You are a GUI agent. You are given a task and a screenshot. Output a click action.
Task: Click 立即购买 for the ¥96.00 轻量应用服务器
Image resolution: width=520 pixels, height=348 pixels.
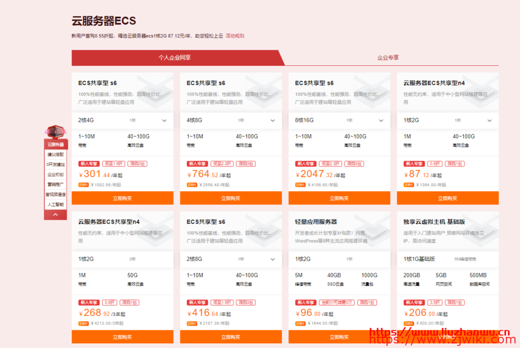339,337
